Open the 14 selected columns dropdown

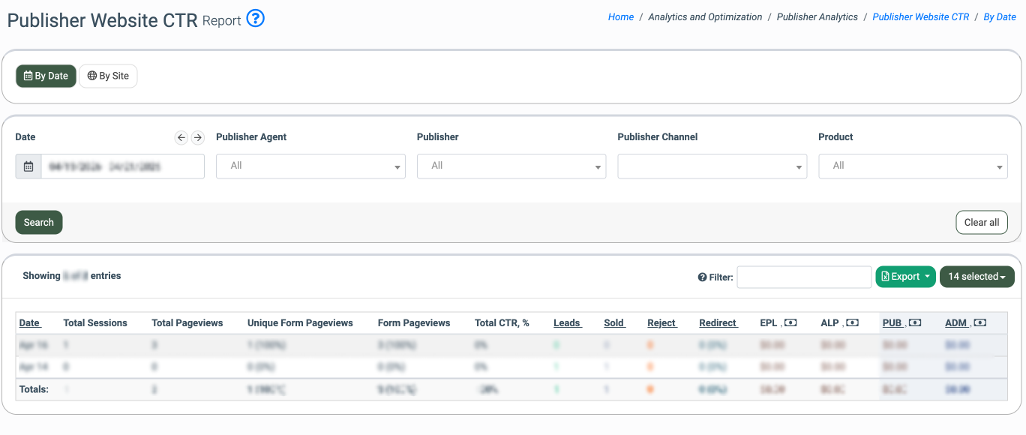(976, 277)
